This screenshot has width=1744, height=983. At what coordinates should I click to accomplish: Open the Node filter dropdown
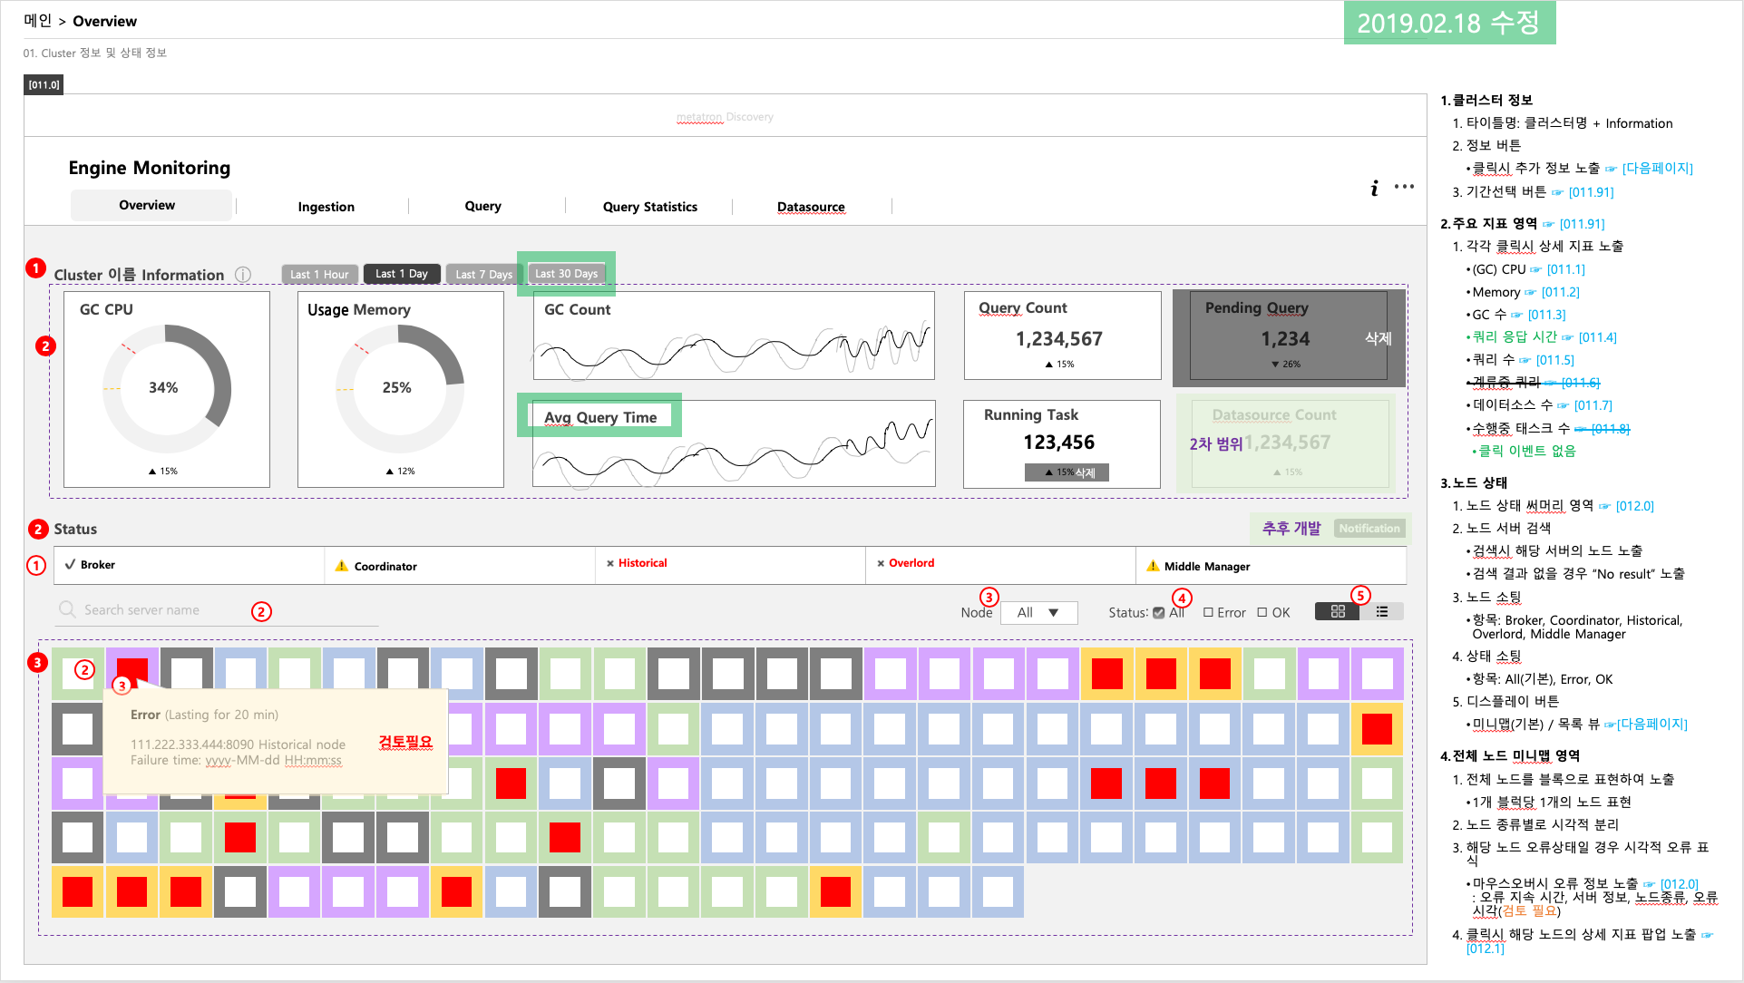tap(1038, 612)
